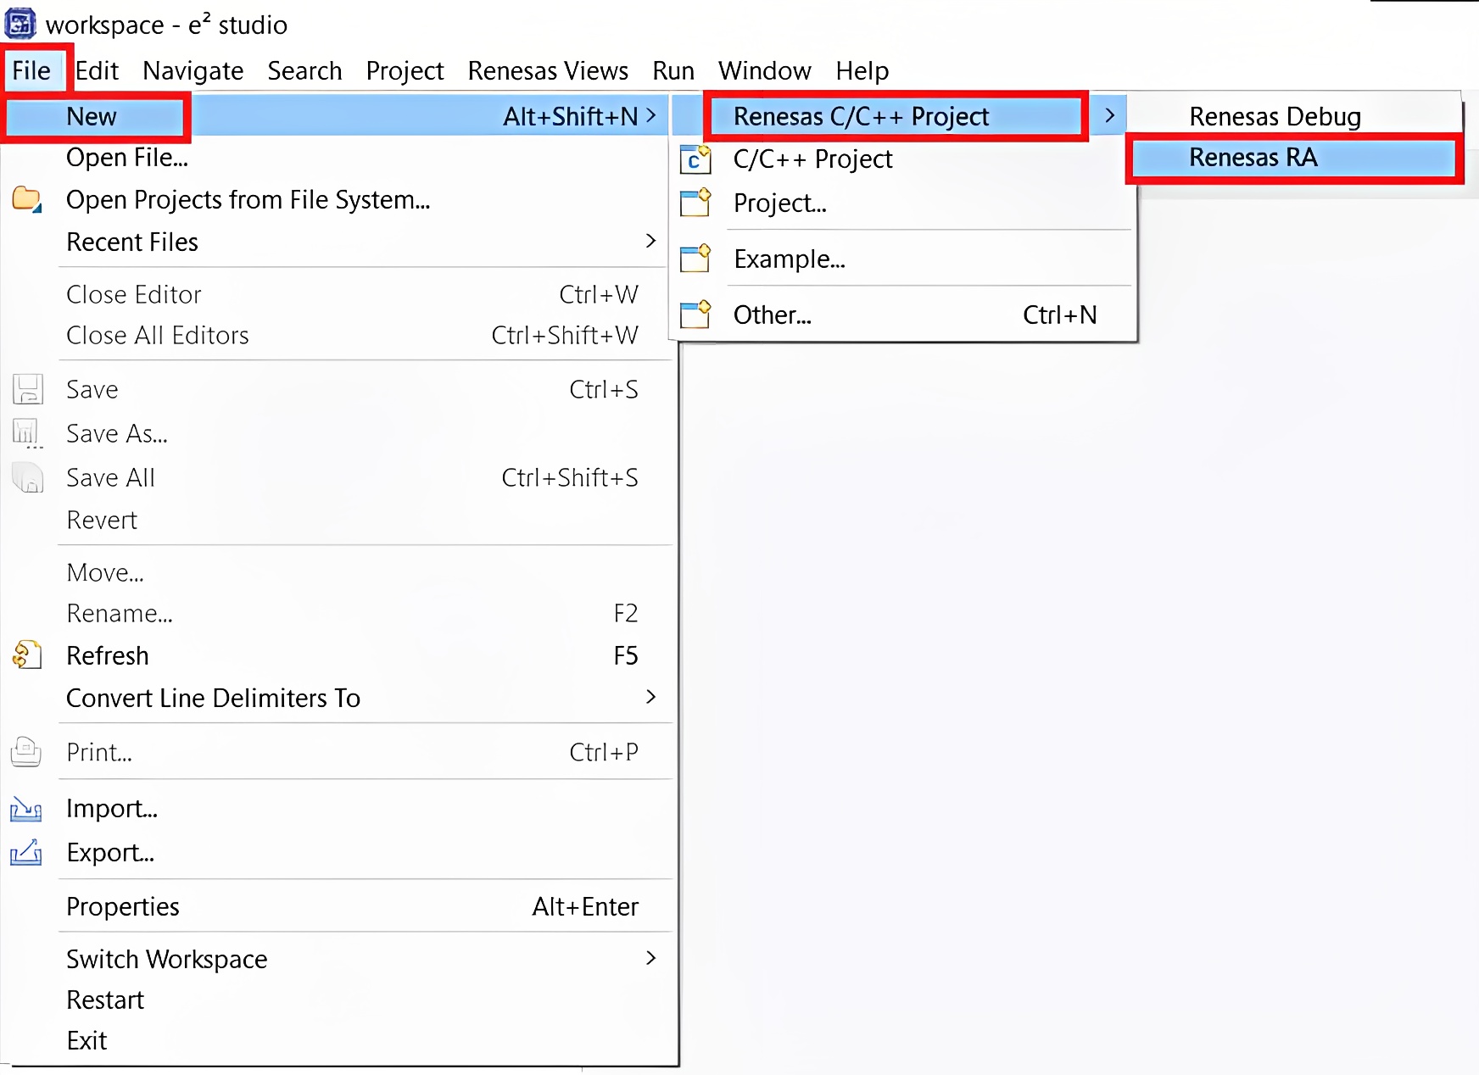Click the Project... wizard icon
Screen dimensions: 1479x1075
coord(695,203)
